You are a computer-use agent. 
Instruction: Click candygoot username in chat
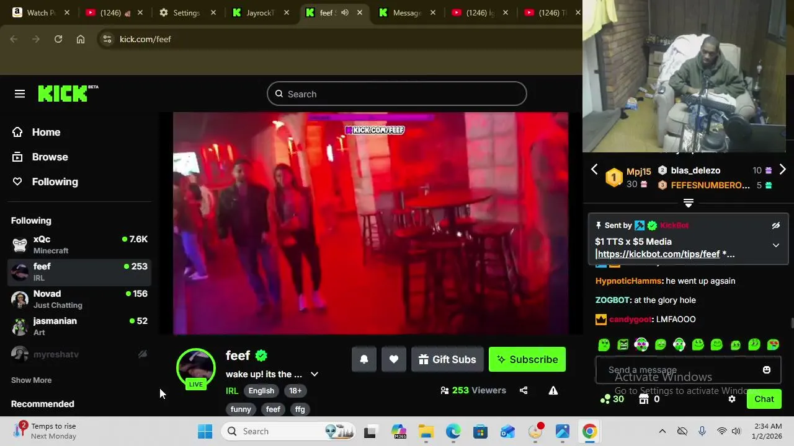click(630, 319)
